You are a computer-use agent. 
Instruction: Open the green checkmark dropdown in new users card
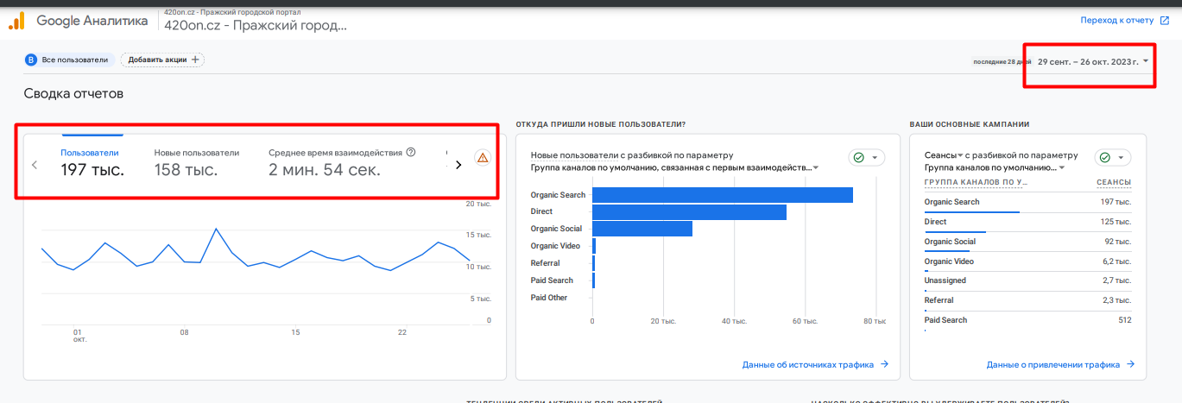869,157
